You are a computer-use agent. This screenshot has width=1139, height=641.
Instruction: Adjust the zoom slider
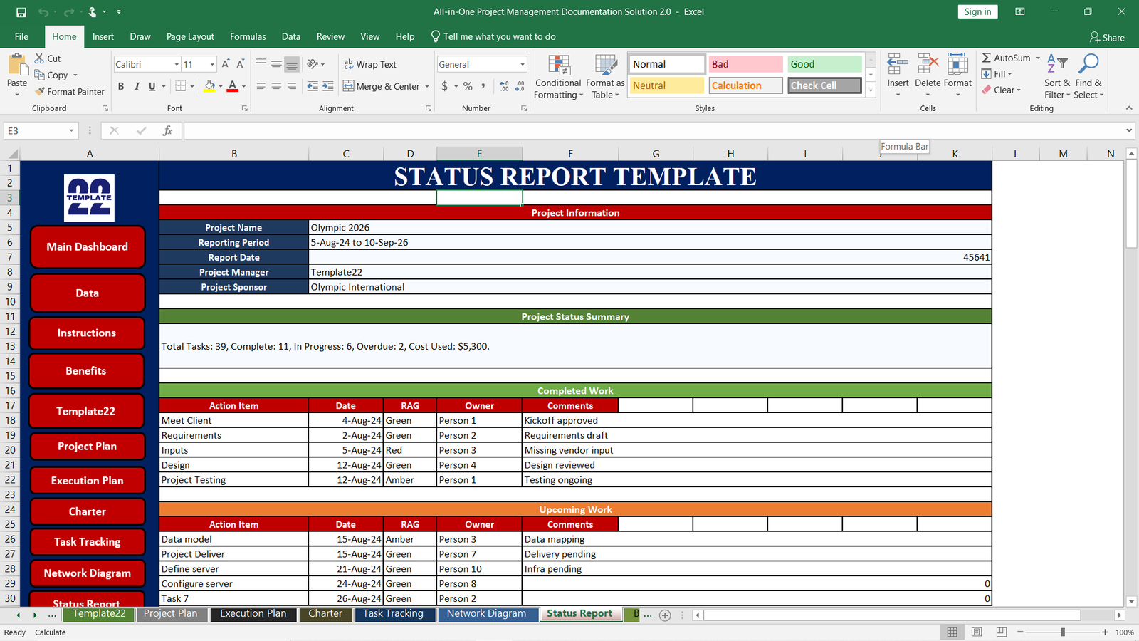coord(1063,632)
